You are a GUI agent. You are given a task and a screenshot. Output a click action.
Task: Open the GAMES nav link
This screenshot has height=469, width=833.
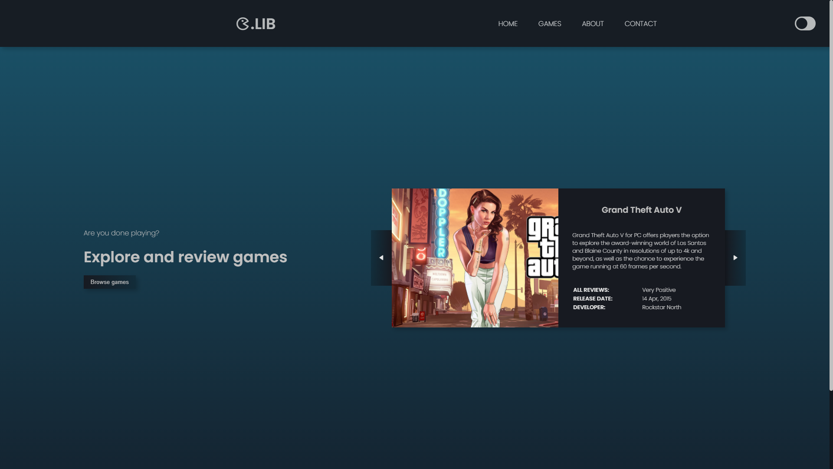pyautogui.click(x=549, y=24)
